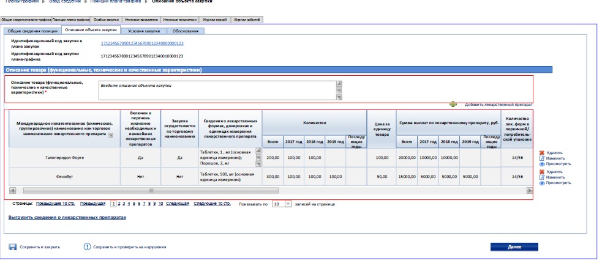Open the filter dropdown in drug name header
The image size is (602, 263).
(111, 135)
